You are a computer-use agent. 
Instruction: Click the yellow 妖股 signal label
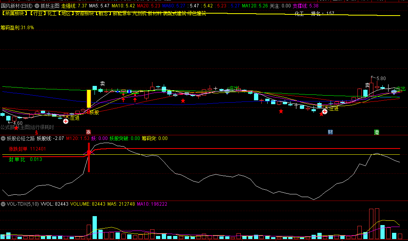[94, 113]
